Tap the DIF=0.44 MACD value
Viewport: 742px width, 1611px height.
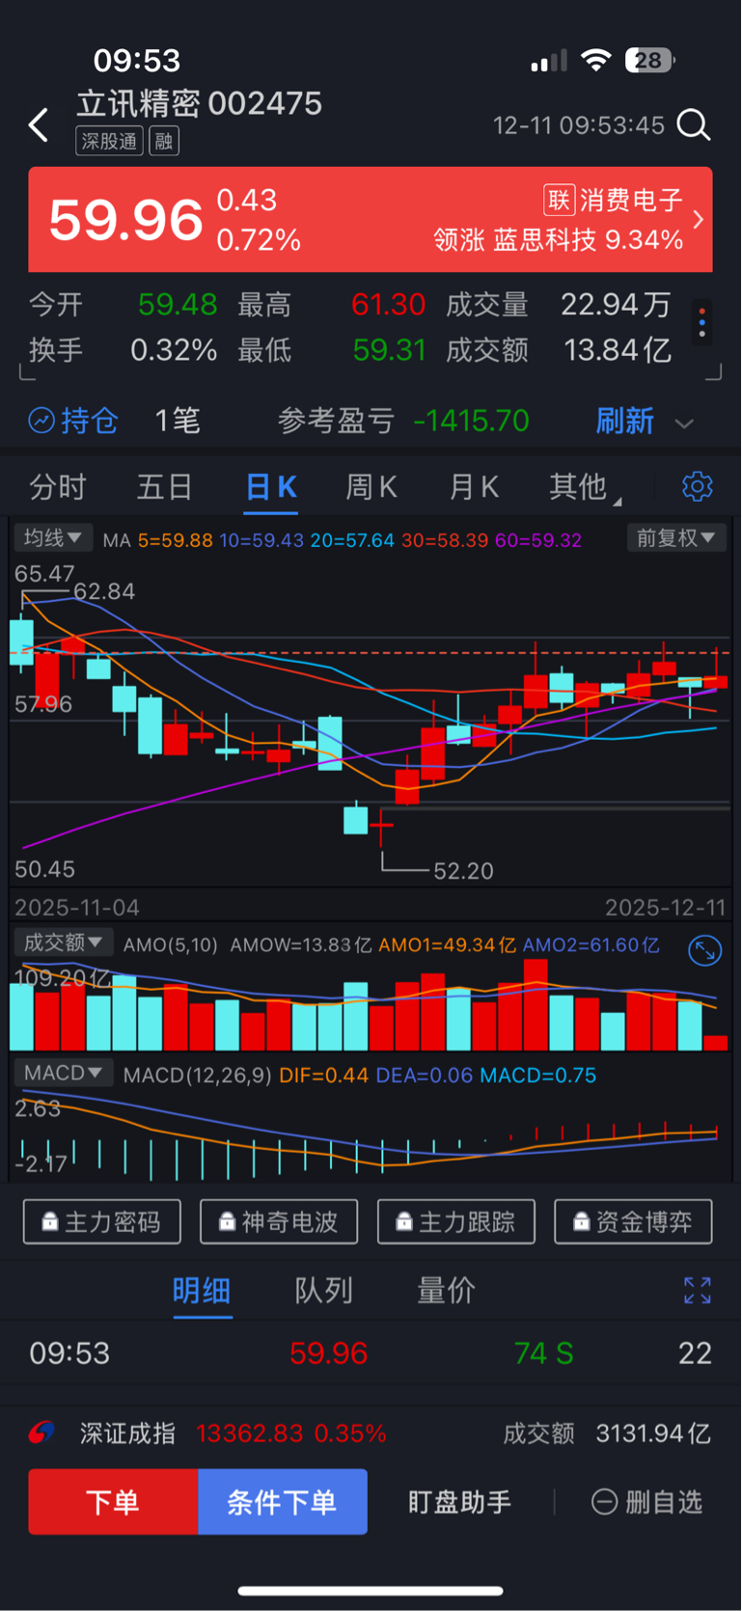point(323,1075)
